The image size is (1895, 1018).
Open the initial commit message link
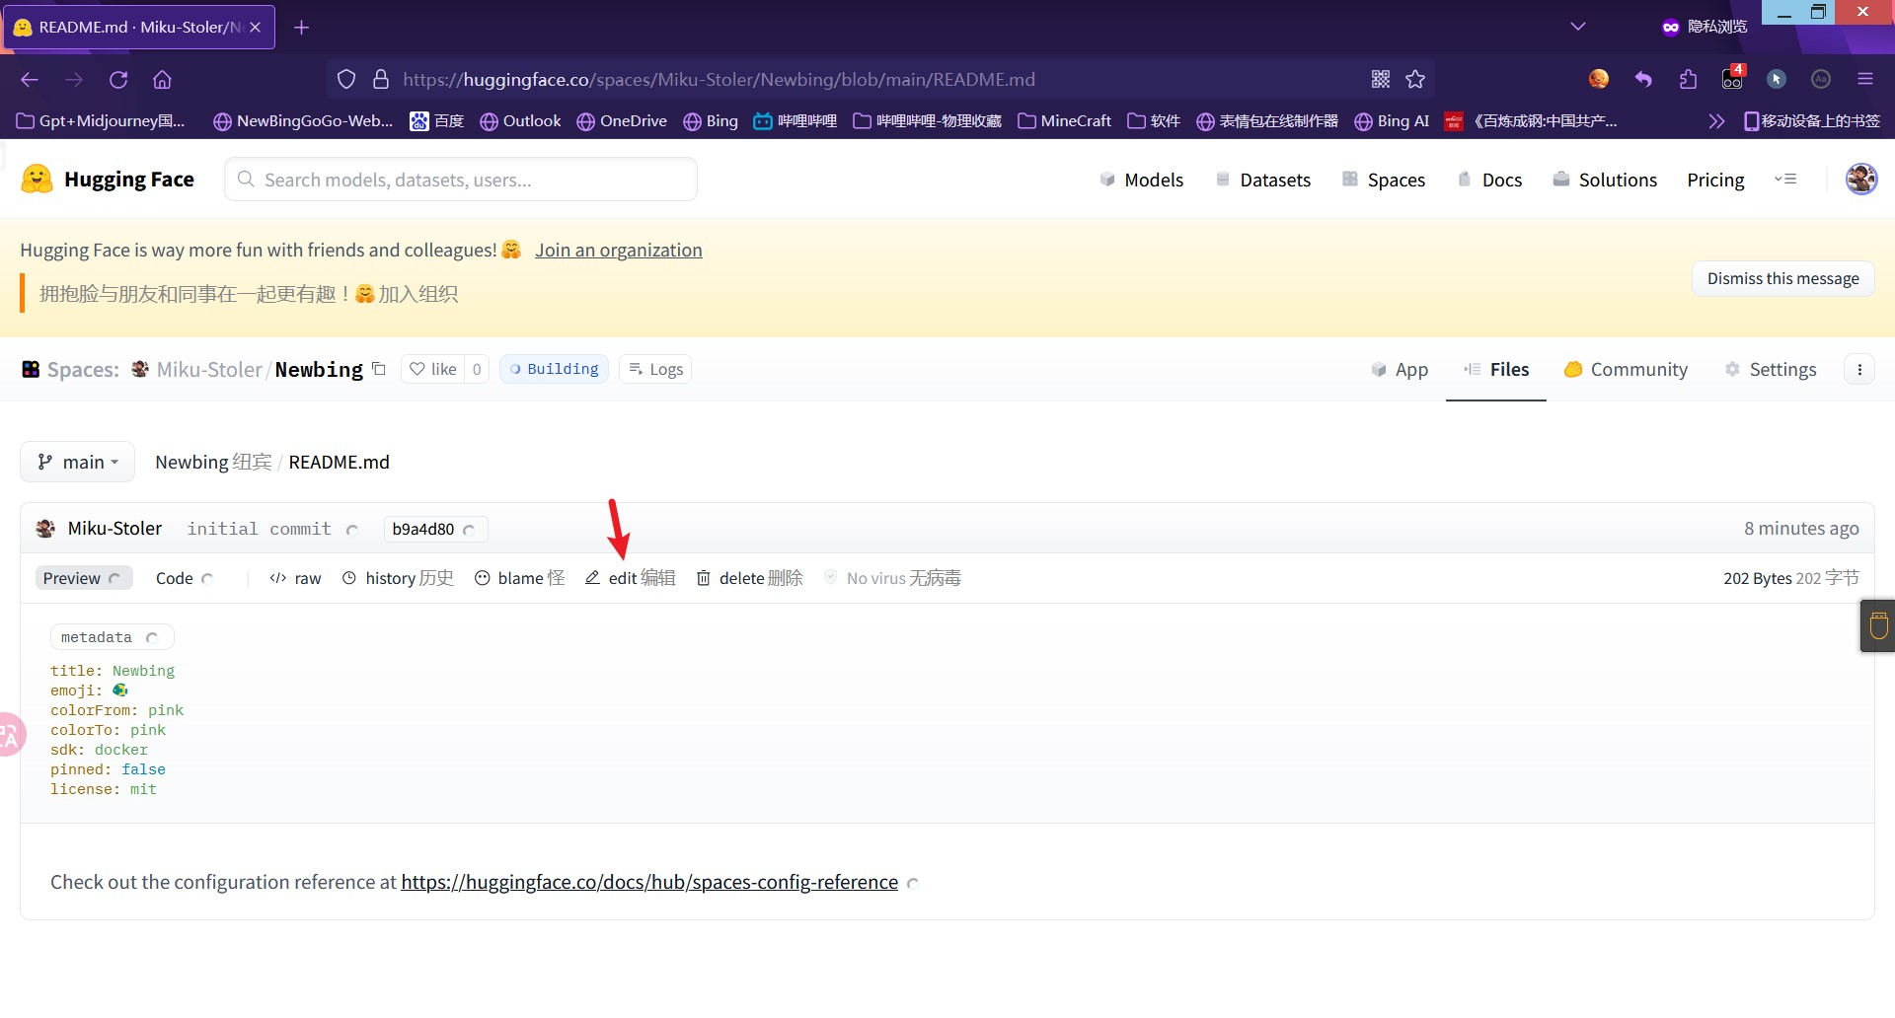[x=260, y=529]
